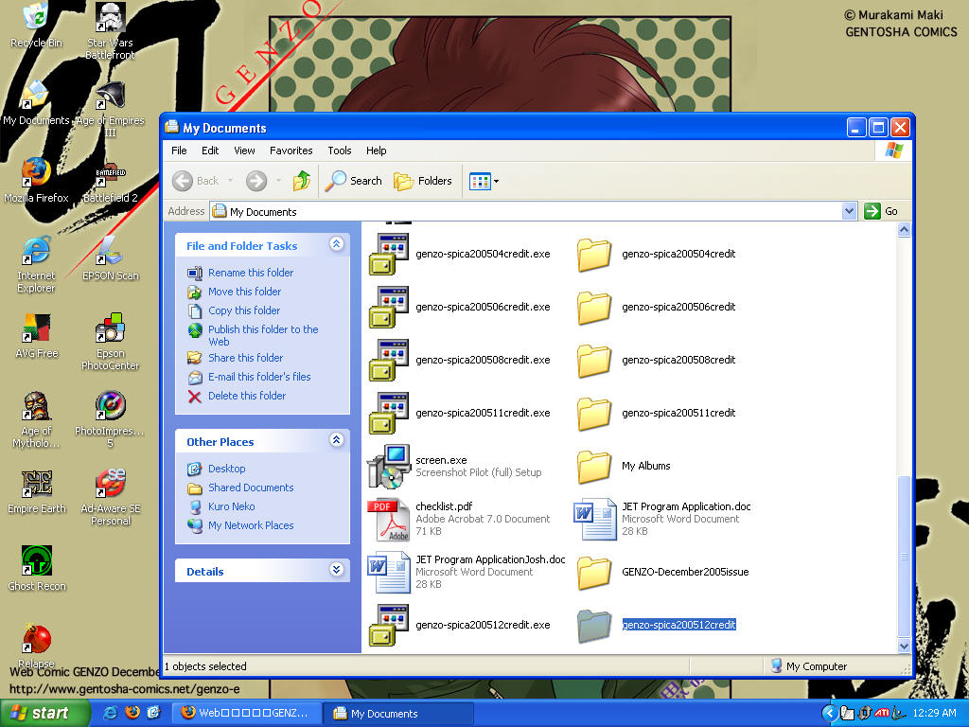Open the Tools menu
Image resolution: width=969 pixels, height=727 pixels.
339,151
